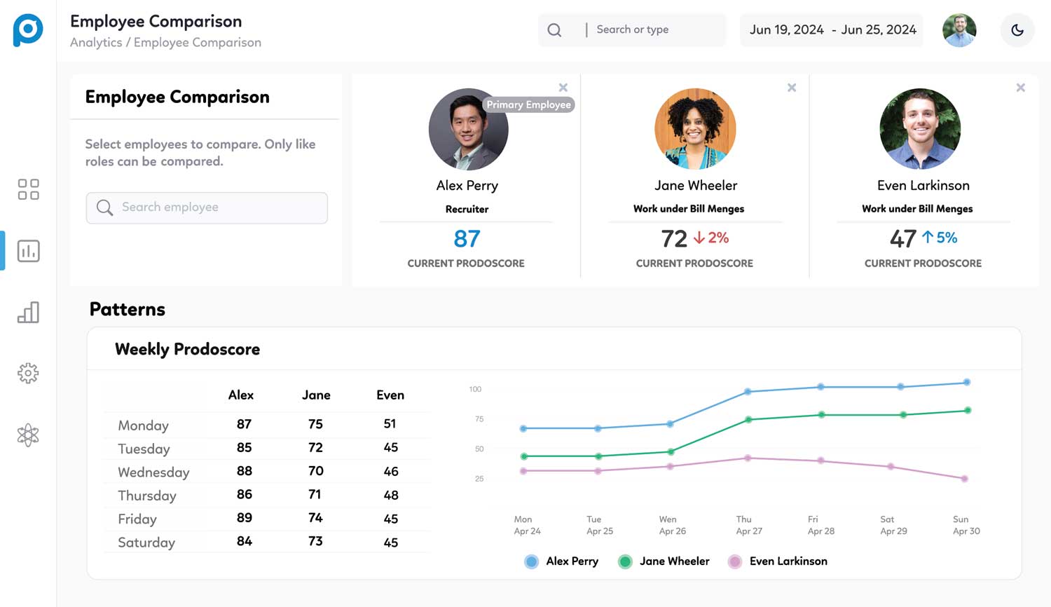Enable dark mode with the moon icon
The width and height of the screenshot is (1051, 607).
1017,30
